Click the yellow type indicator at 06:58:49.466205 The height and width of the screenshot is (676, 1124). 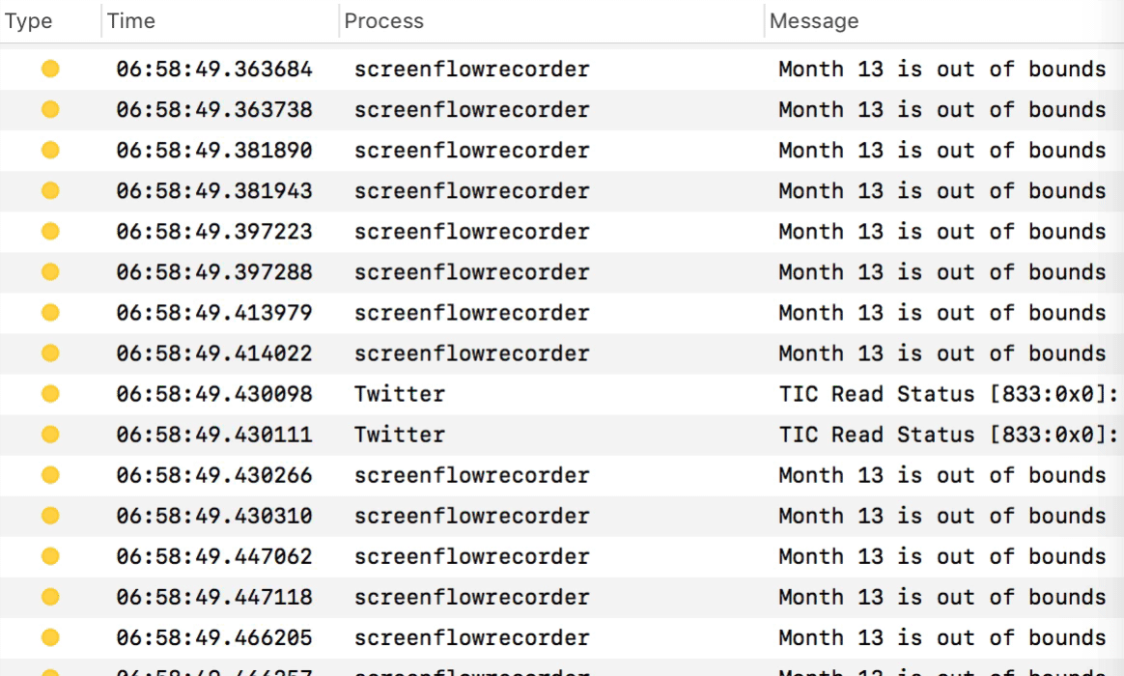50,637
